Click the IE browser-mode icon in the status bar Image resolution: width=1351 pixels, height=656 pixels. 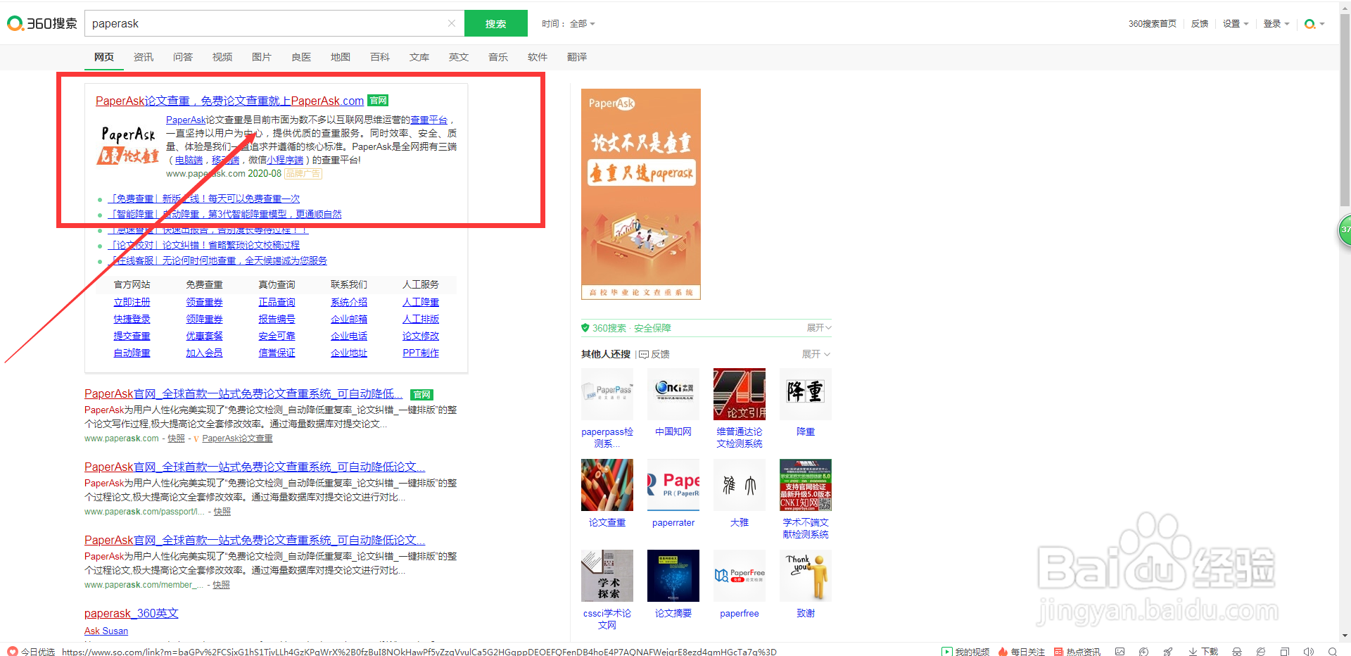(1261, 652)
